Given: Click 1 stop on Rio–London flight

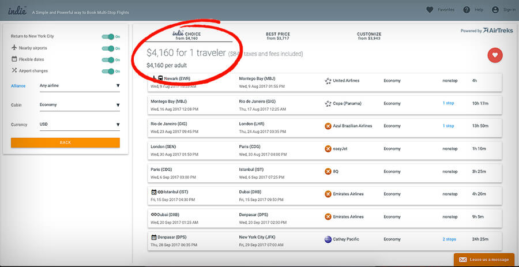Looking at the screenshot, I should [x=448, y=126].
